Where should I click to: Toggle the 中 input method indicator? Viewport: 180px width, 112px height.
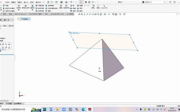[x=161, y=109]
